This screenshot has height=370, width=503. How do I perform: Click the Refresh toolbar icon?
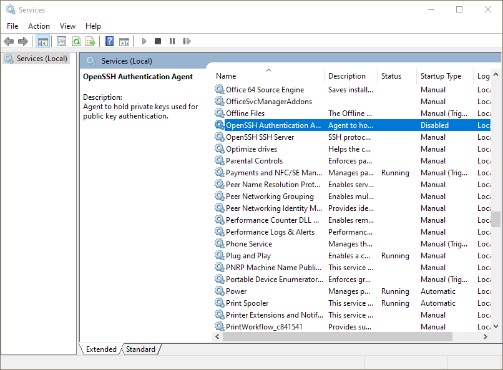76,41
